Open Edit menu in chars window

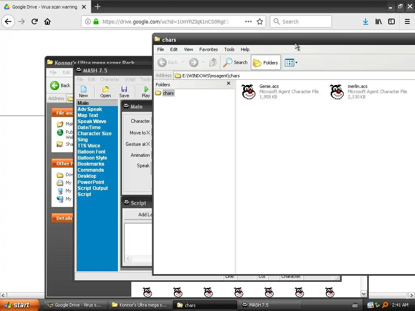(x=174, y=49)
